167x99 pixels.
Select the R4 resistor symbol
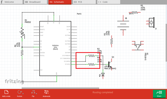tap(91, 64)
